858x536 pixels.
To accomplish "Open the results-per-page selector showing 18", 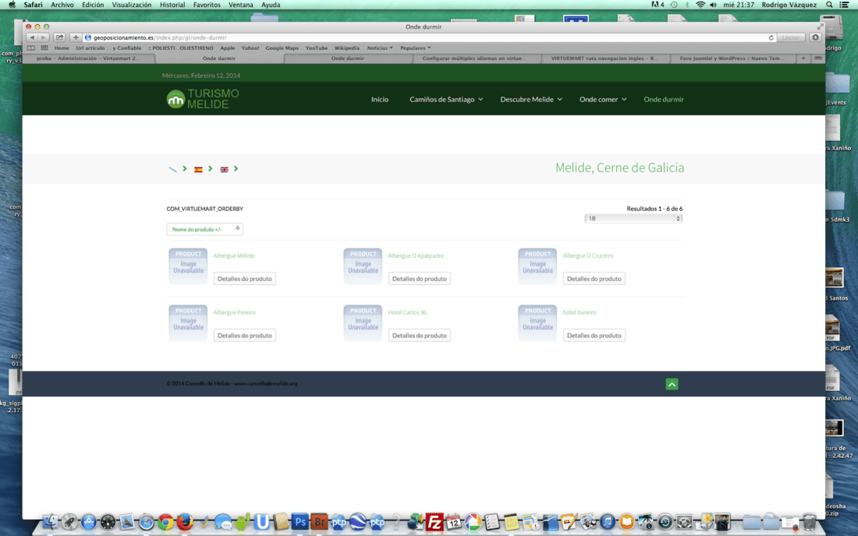I will (x=633, y=219).
